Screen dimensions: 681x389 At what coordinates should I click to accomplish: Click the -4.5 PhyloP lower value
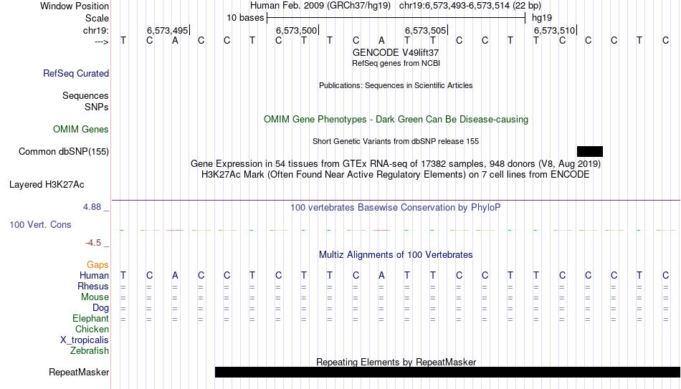tap(93, 243)
